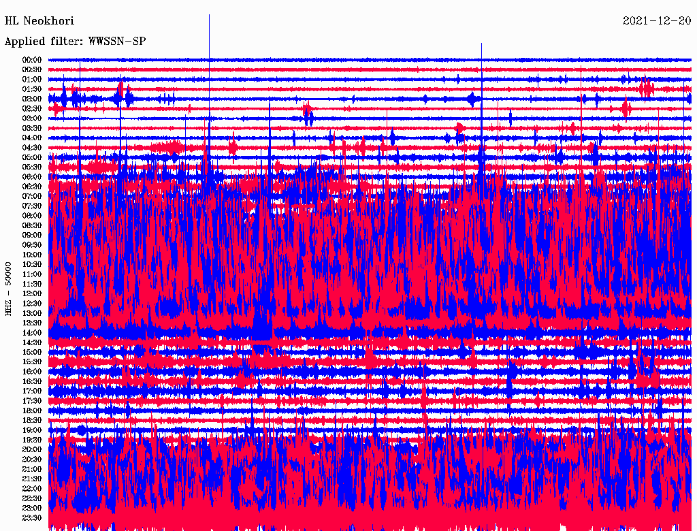The height and width of the screenshot is (531, 697).
Task: Click the '01:30' time label
Action: (x=32, y=89)
